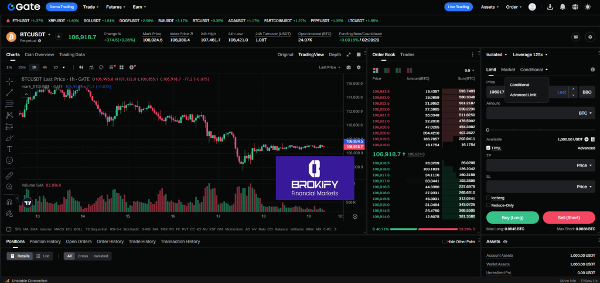This screenshot has height=283, width=600.
Task: Enable the Iceberg checkbox
Action: (488, 198)
